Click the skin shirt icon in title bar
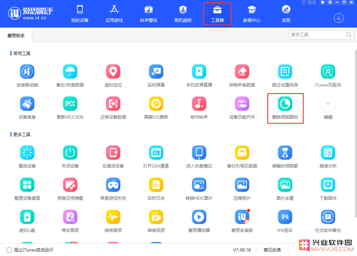Viewport: 357px width, 256px height. (x=323, y=3)
